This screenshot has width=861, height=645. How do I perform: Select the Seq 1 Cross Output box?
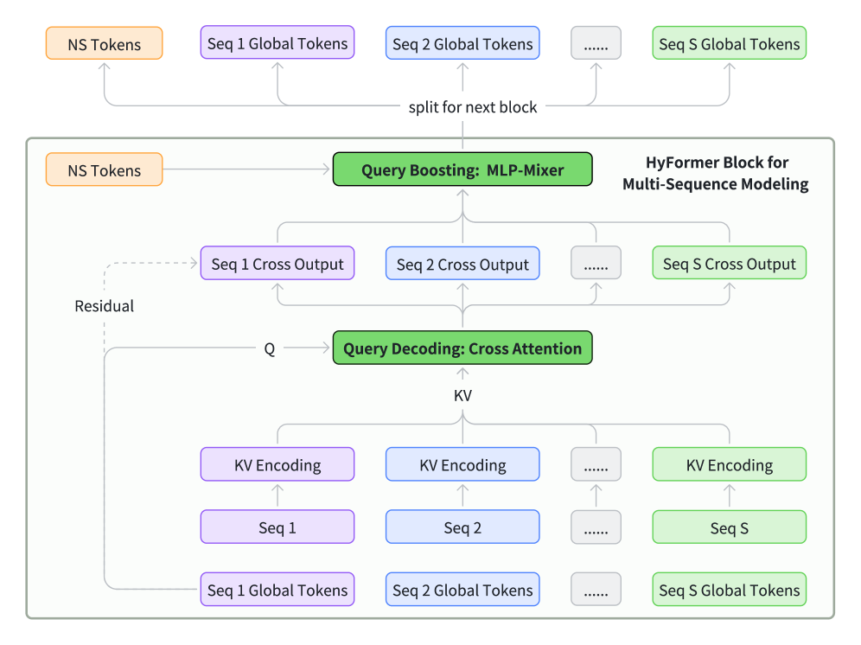click(x=277, y=264)
